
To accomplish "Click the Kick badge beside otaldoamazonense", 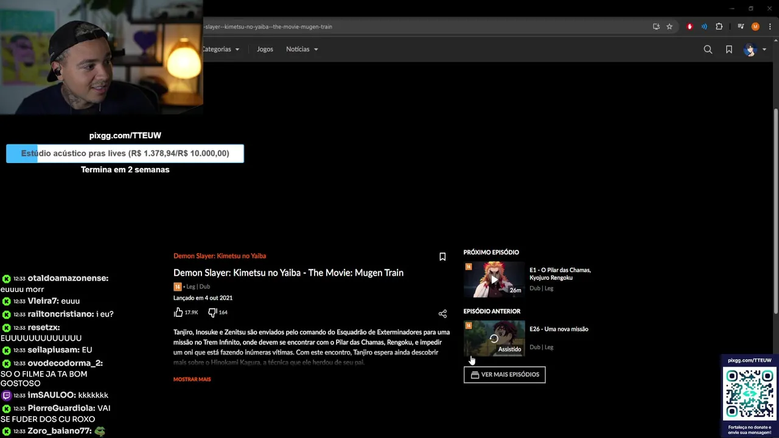I will click(6, 279).
